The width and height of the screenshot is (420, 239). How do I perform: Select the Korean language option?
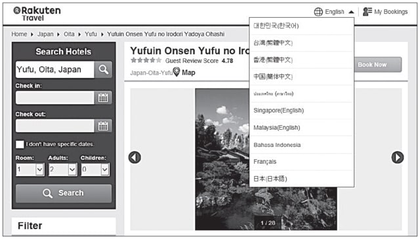point(302,26)
